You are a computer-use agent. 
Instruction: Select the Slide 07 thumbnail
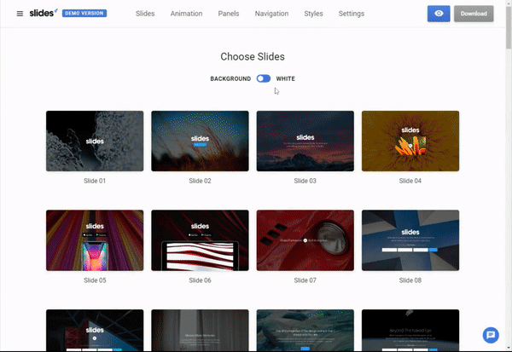(x=305, y=240)
